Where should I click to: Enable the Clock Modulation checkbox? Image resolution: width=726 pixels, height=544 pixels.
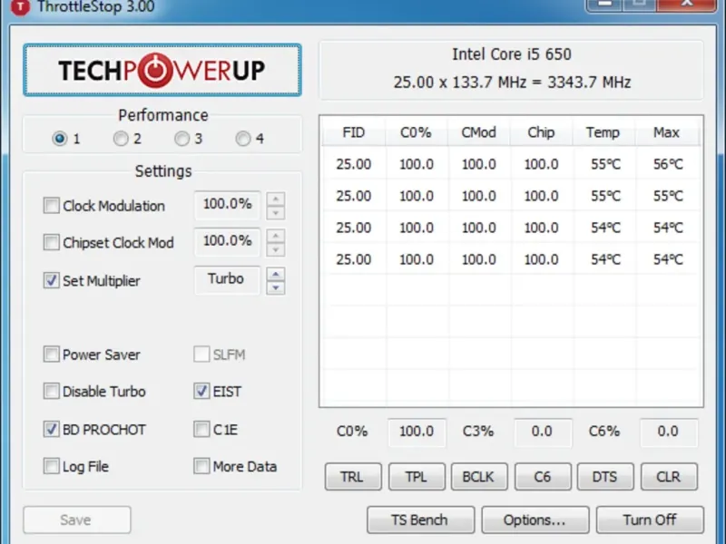(52, 206)
